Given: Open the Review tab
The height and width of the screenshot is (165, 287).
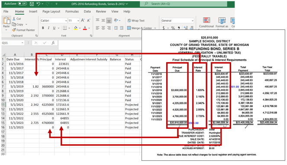Looking at the screenshot, I should [101, 11].
